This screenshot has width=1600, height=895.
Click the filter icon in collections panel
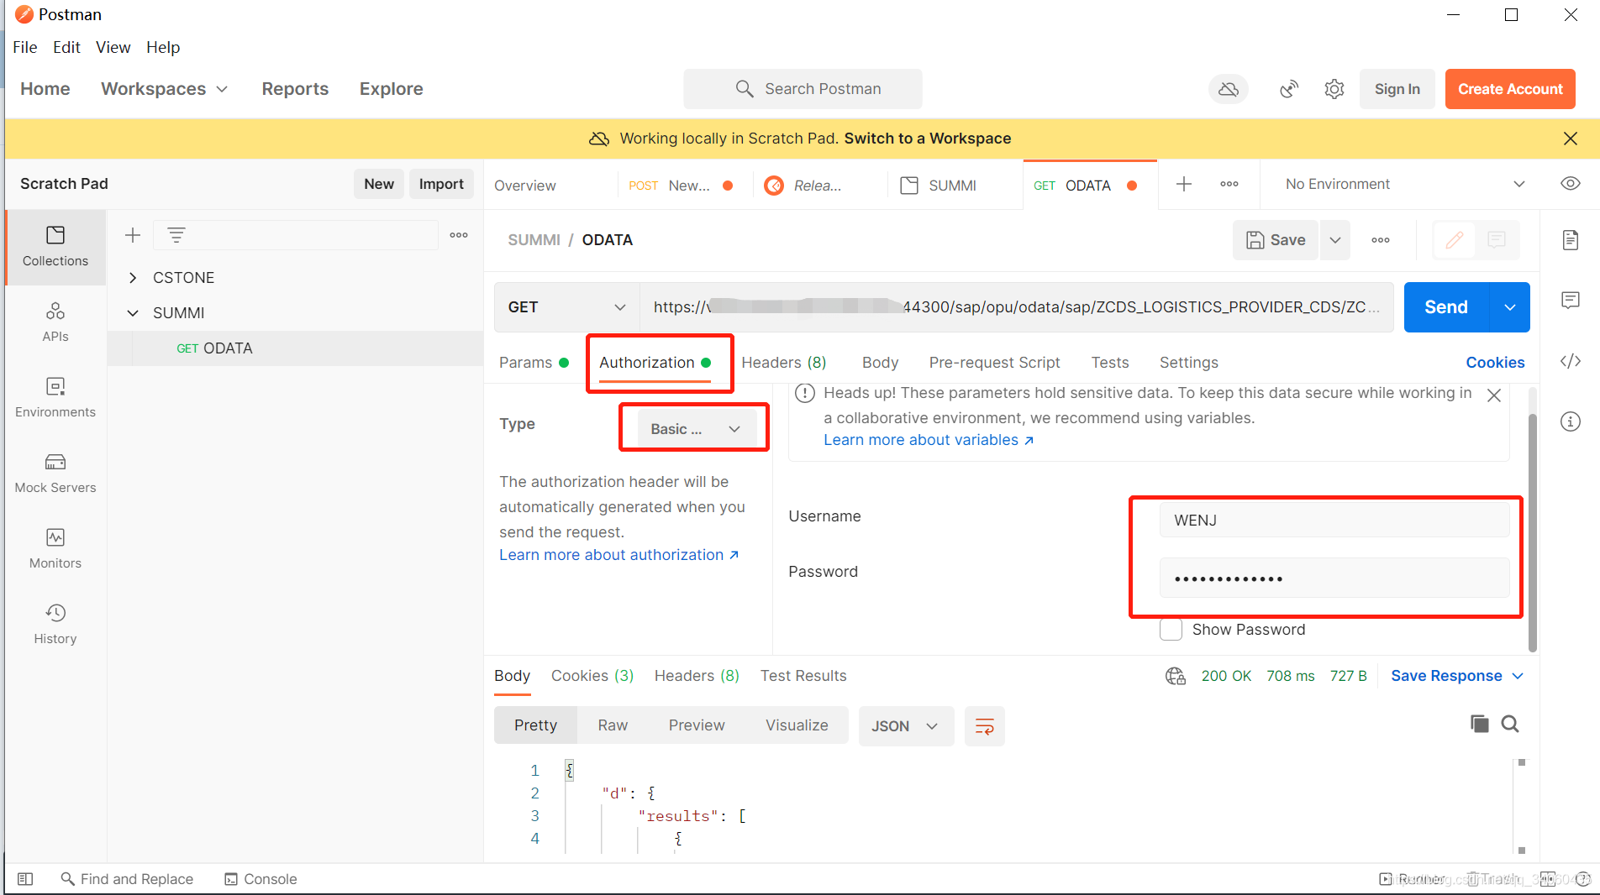[176, 235]
